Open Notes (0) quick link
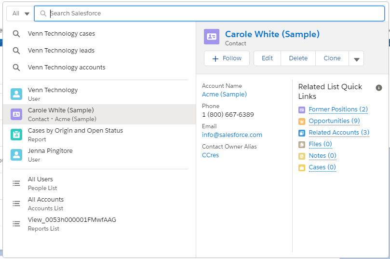The width and height of the screenshot is (390, 259). tap(323, 155)
